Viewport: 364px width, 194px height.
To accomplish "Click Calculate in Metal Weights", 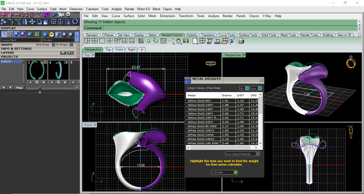I will pyautogui.click(x=224, y=172).
